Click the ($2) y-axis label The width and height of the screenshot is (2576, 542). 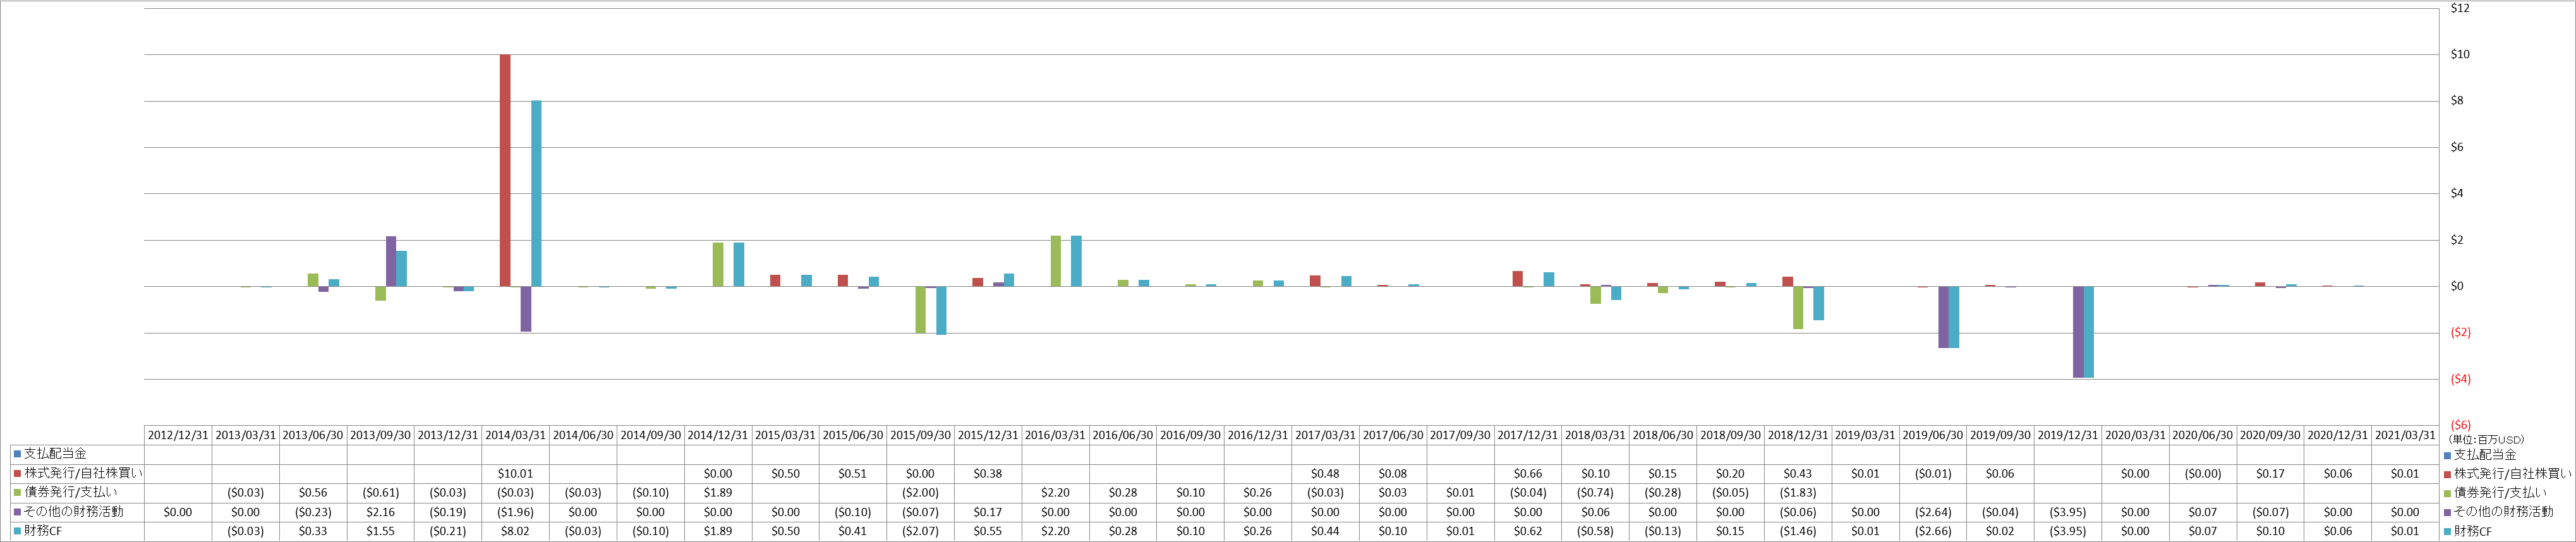click(2460, 333)
